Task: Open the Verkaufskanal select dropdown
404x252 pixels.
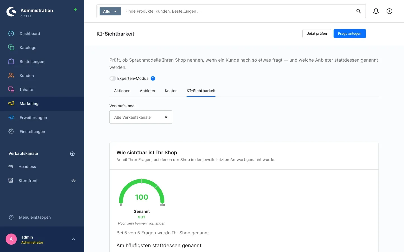Action: pyautogui.click(x=141, y=117)
